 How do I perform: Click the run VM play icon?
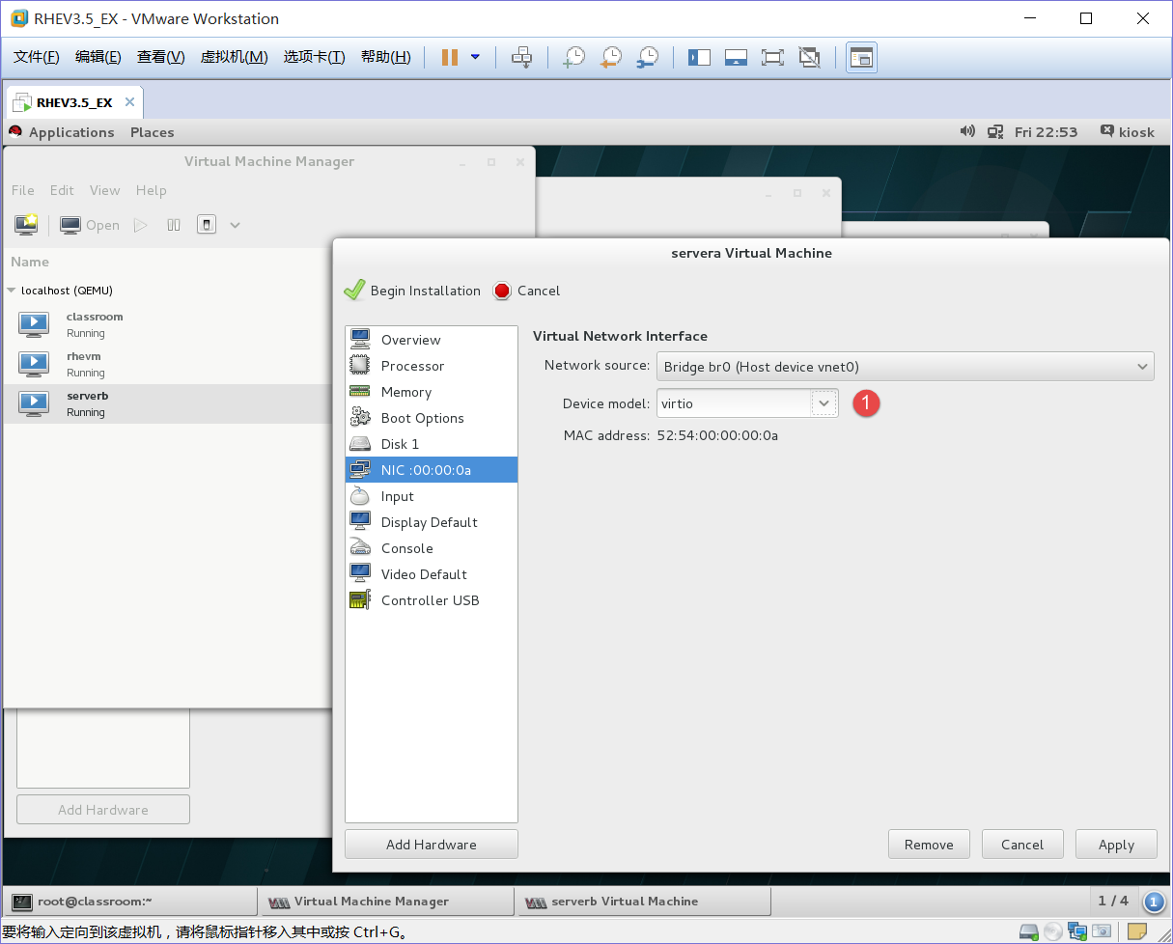[141, 225]
